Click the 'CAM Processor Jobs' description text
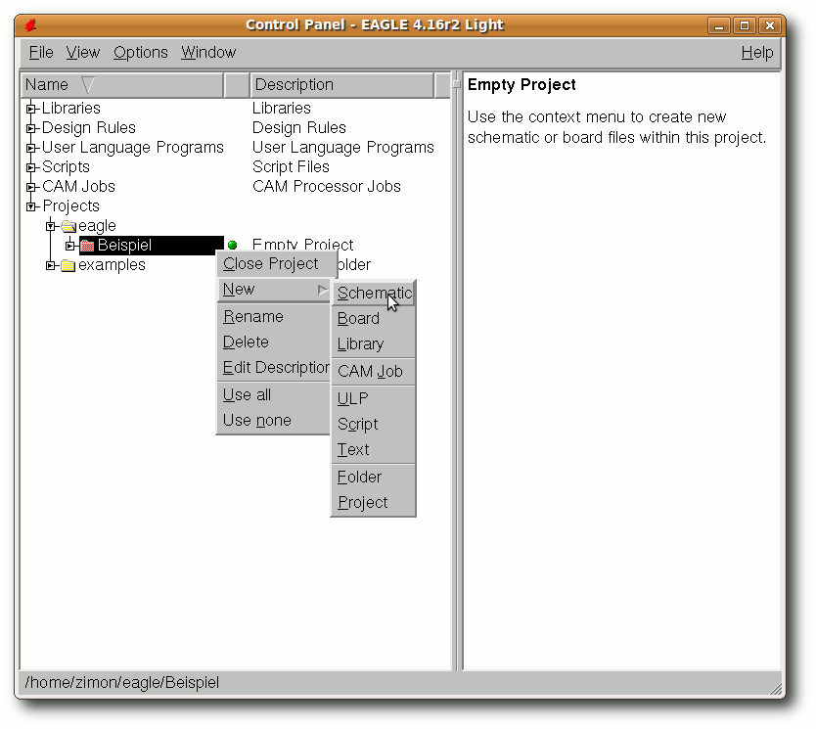This screenshot has height=729, width=816. click(x=326, y=187)
